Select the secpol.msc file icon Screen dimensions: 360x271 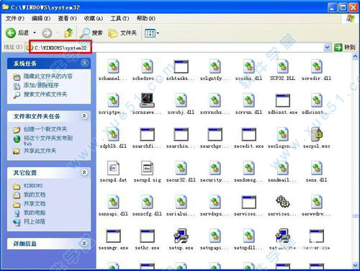pos(317,134)
